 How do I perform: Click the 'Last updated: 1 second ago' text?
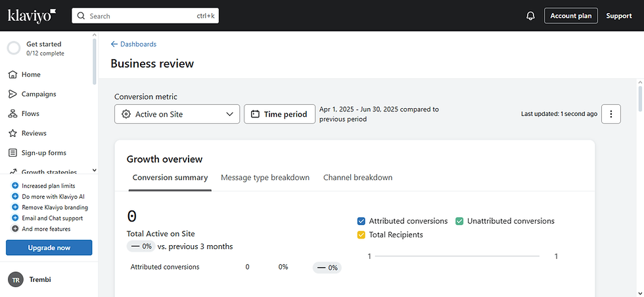(x=559, y=114)
